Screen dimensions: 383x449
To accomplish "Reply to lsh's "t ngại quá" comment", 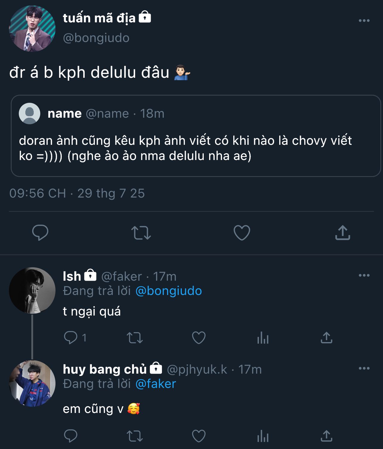I will 71,338.
